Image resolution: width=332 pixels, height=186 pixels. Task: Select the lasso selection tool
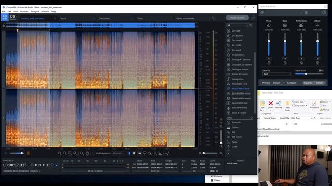(145, 153)
